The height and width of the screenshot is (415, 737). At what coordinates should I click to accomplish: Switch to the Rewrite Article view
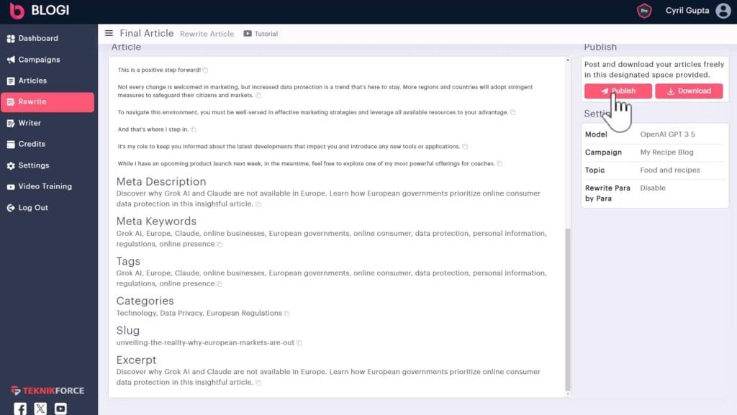[x=207, y=34]
